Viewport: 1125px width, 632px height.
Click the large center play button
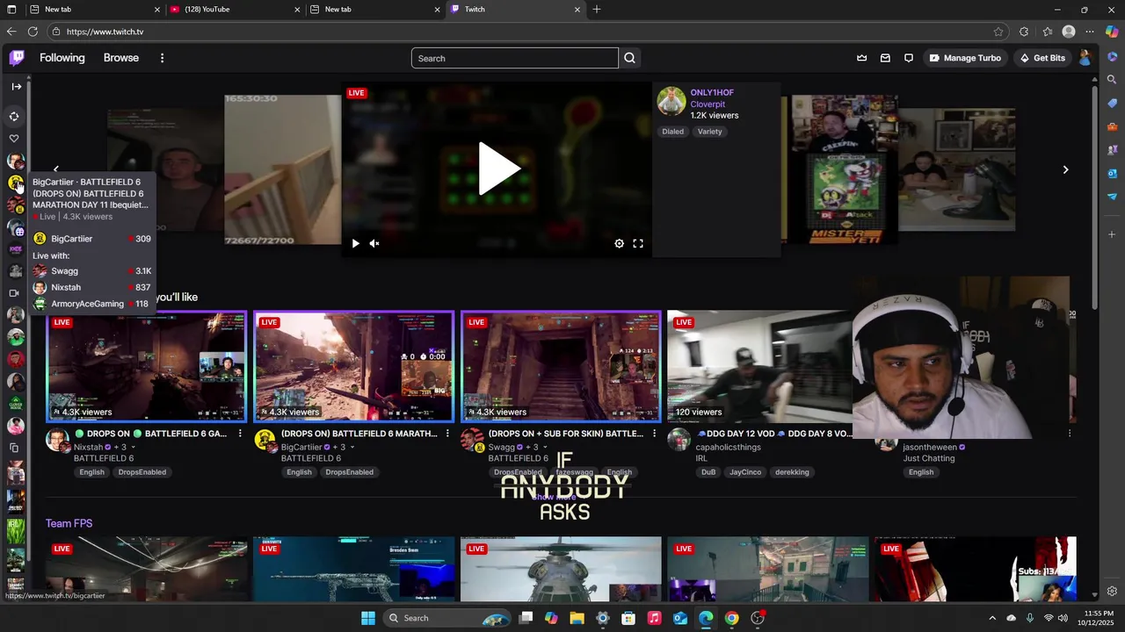(498, 169)
